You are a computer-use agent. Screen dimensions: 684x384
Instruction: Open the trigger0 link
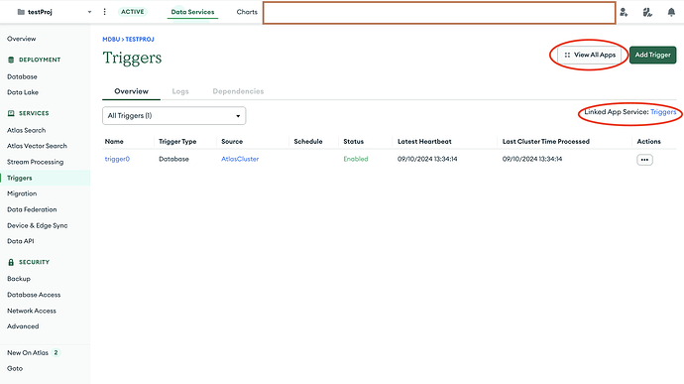(117, 159)
